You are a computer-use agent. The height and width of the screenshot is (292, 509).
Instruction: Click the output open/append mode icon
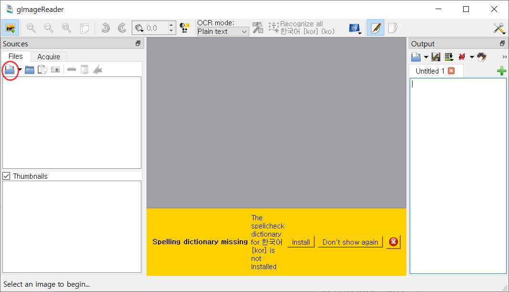416,57
